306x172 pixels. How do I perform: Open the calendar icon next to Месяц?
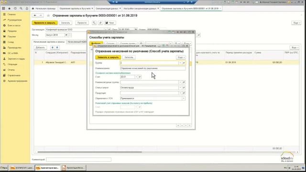click(66, 35)
